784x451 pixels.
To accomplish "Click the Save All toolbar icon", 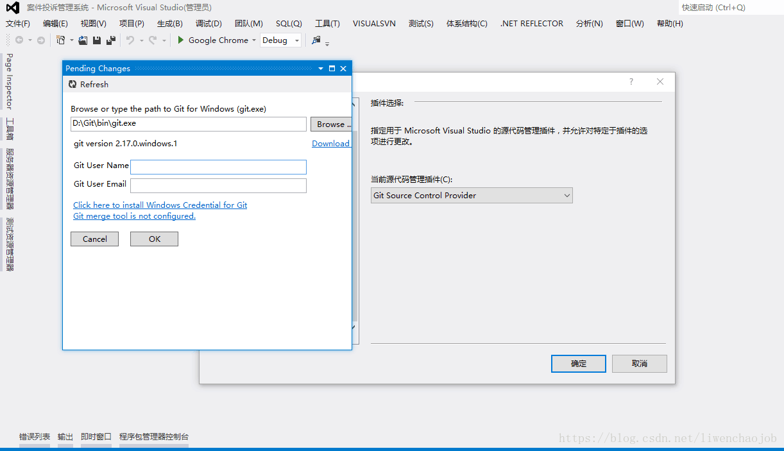I will point(111,40).
